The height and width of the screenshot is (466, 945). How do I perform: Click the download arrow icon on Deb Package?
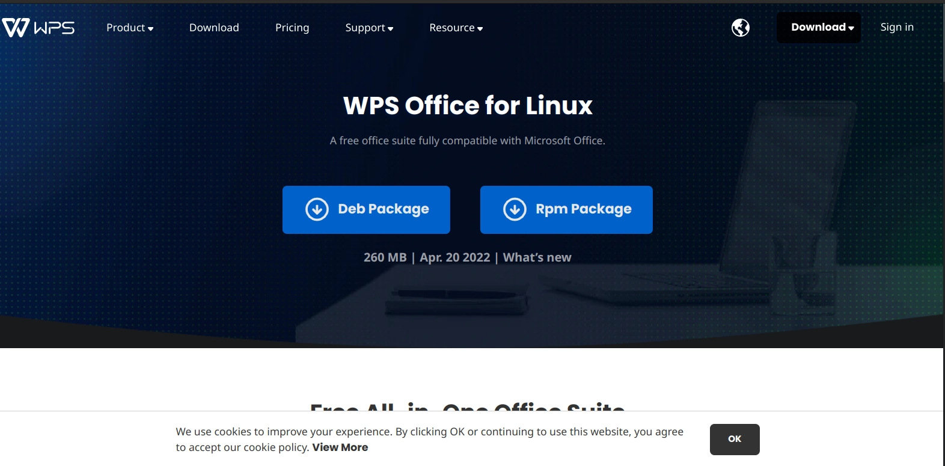(x=317, y=209)
